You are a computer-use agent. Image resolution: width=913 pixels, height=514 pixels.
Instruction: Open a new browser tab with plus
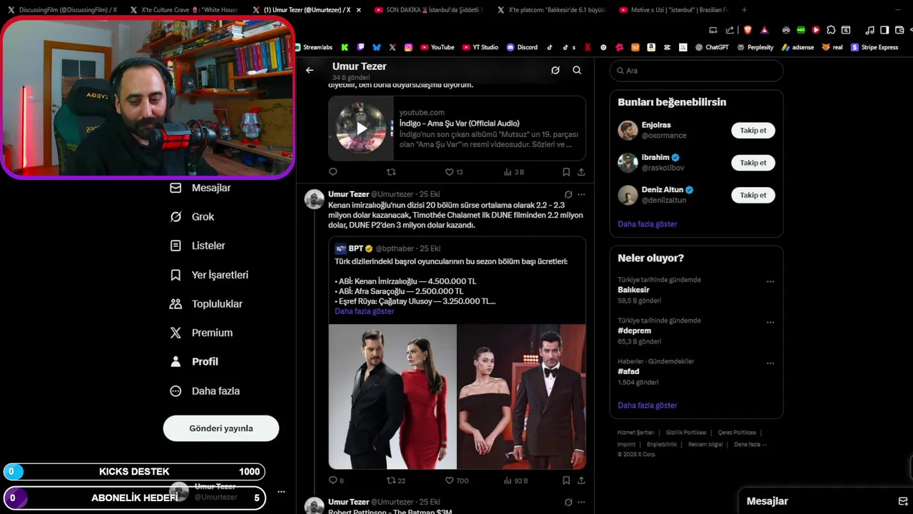745,10
